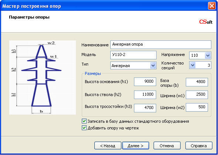218x155 pixels.
Task: Focus the Наименование text field
Action: point(161,44)
